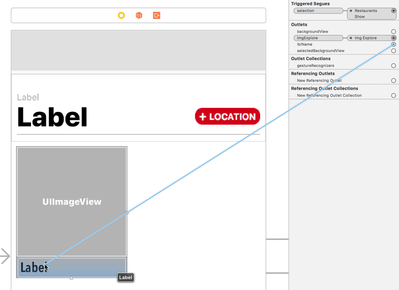Click the New Referencing Outlet circle
This screenshot has height=290, width=399.
pos(393,81)
